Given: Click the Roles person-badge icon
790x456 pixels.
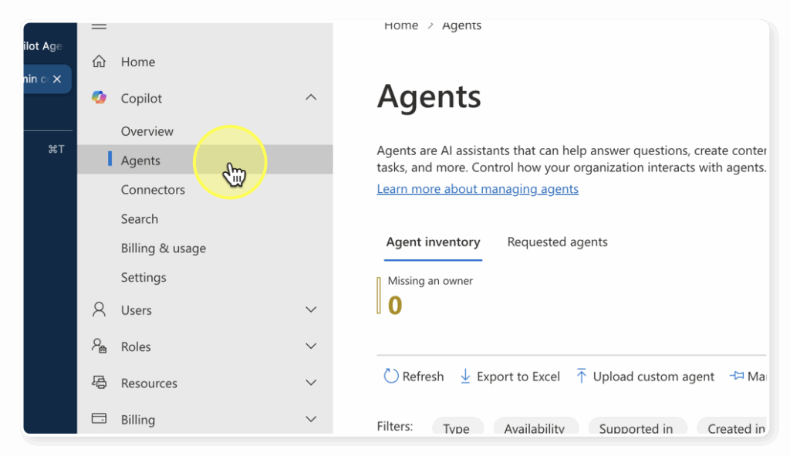Looking at the screenshot, I should (x=99, y=346).
